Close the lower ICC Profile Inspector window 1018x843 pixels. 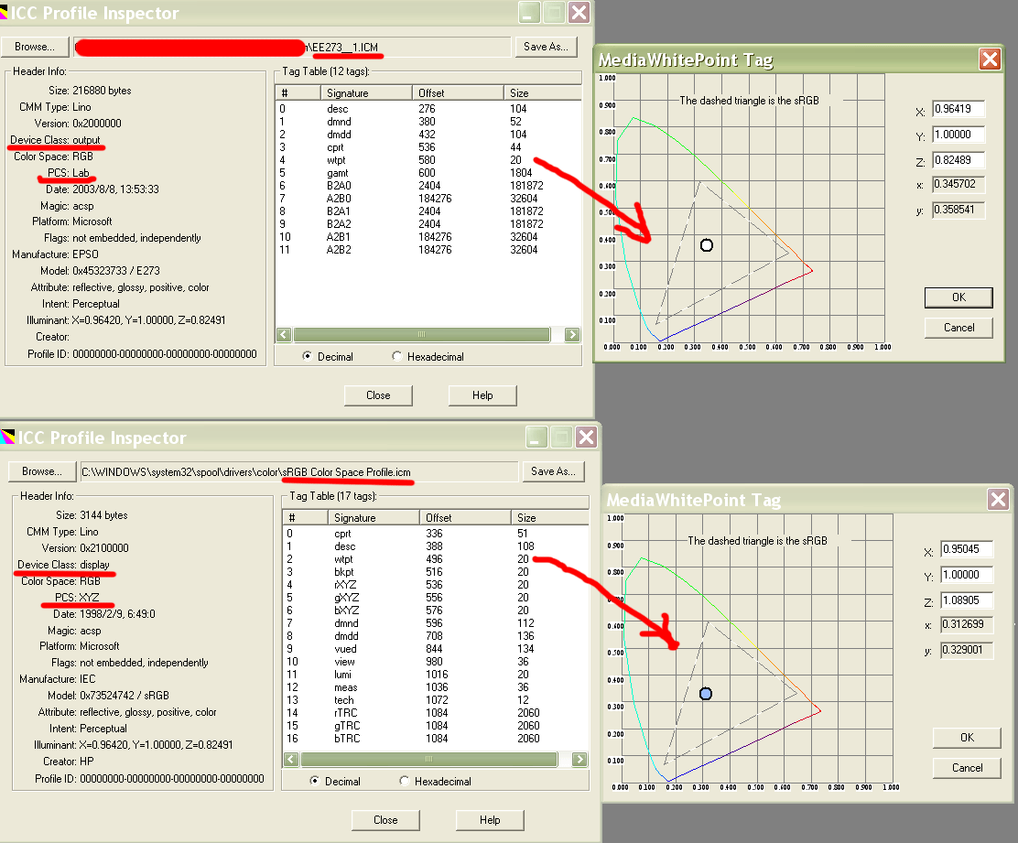[x=586, y=437]
